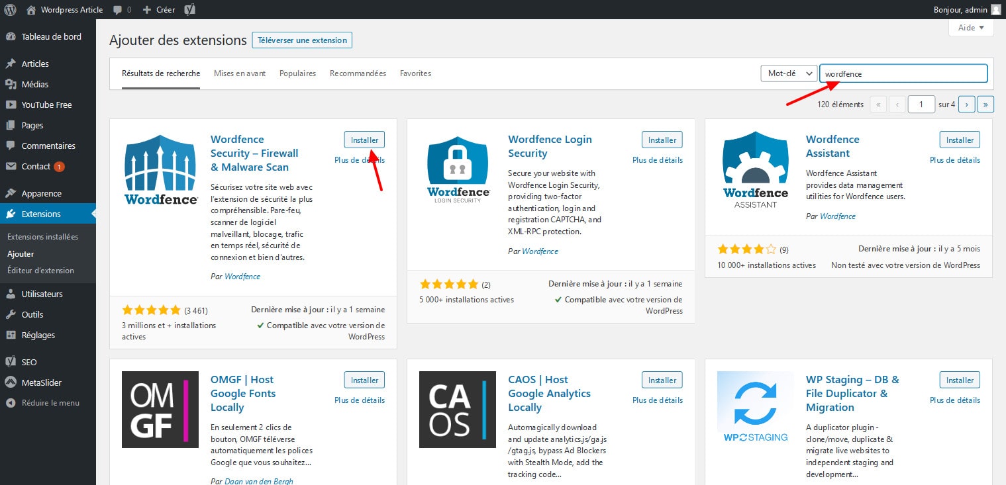
Task: Click the WP Staging logo thumbnail
Action: pos(756,410)
